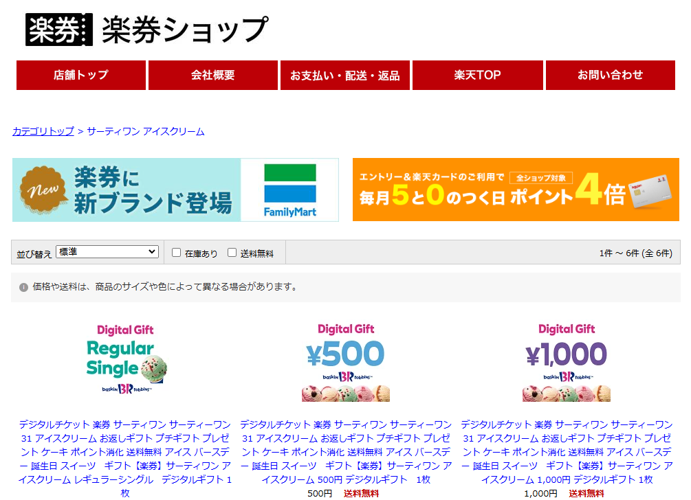Open the 会社概要 menu item
The width and height of the screenshot is (691, 500).
[213, 76]
